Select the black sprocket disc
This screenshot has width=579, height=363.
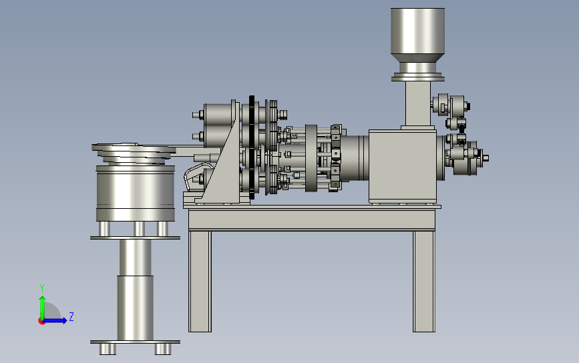tap(252, 147)
